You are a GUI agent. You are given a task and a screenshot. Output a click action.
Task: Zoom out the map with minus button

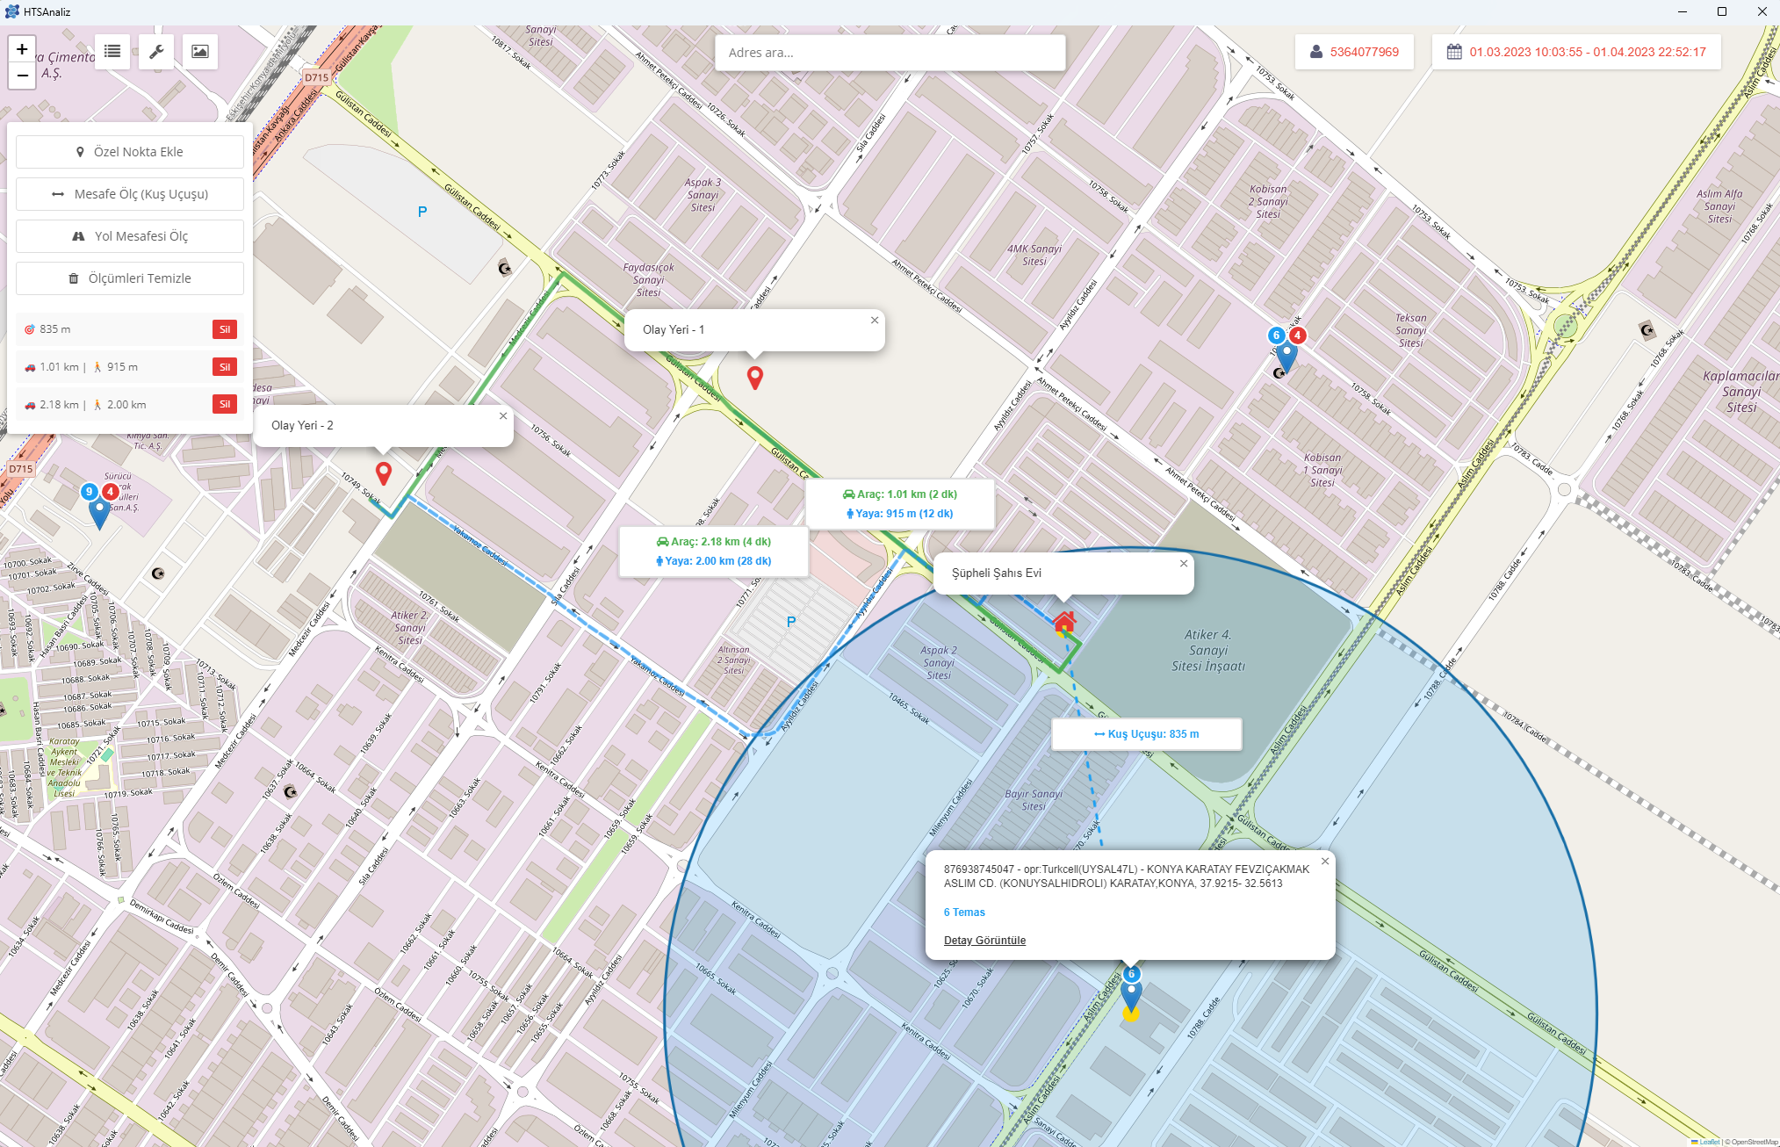pos(22,76)
